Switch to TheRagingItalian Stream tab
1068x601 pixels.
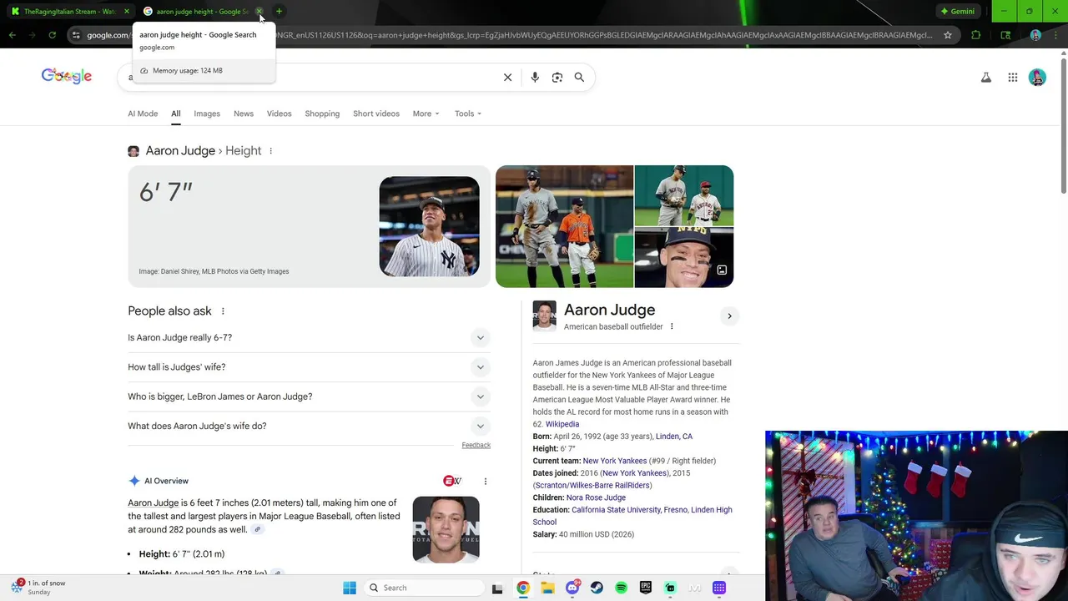[x=69, y=12]
